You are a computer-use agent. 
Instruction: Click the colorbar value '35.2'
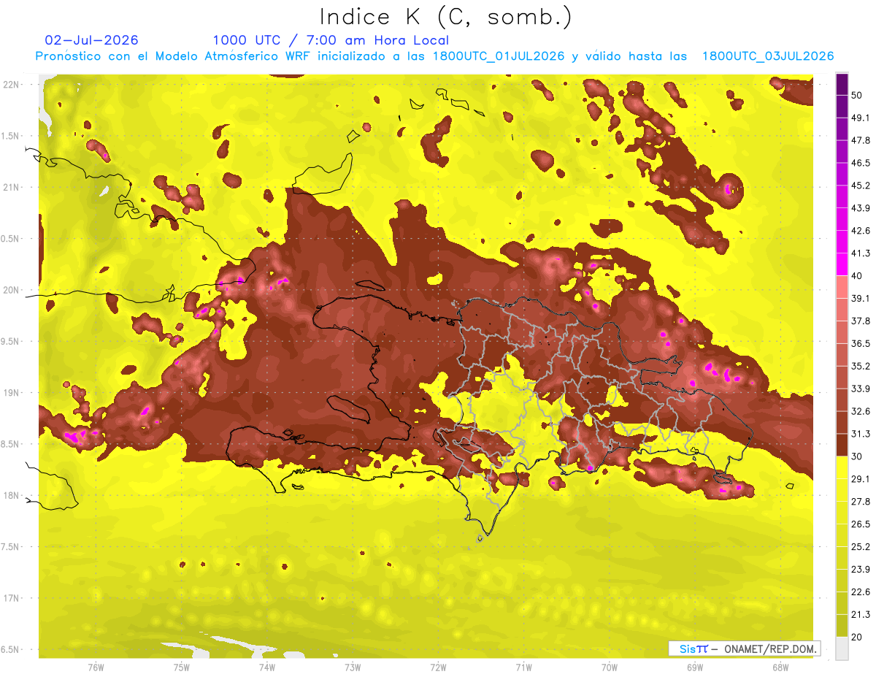pos(860,366)
